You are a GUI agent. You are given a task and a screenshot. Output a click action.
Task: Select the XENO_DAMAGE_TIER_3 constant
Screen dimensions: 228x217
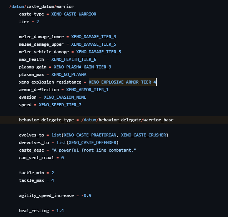tap(94, 37)
